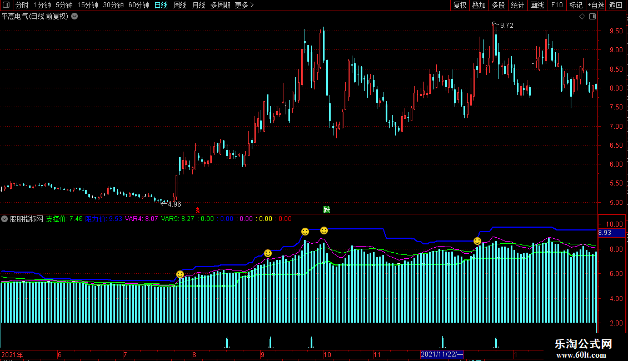This screenshot has width=628, height=361.
Task: Click the smiley icon in early September
Action: 268,253
